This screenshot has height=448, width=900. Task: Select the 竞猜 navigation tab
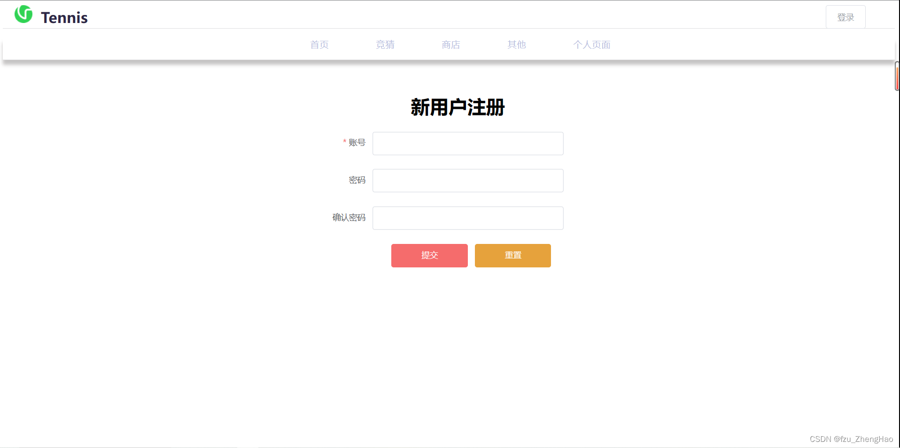(385, 45)
